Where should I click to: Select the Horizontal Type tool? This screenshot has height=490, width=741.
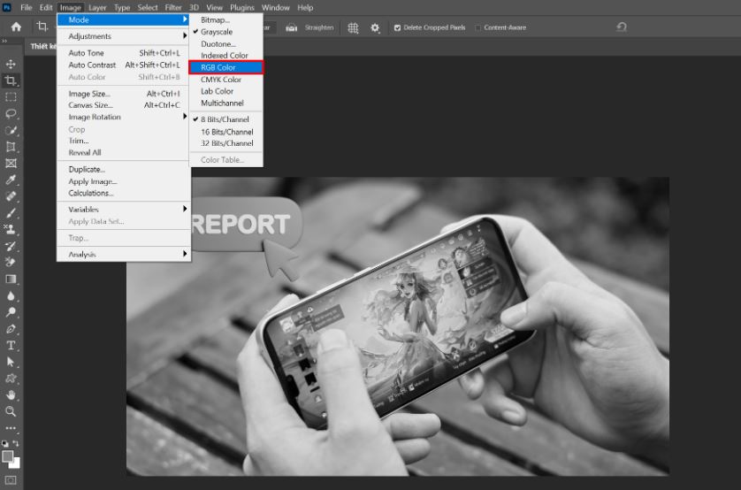pos(11,345)
